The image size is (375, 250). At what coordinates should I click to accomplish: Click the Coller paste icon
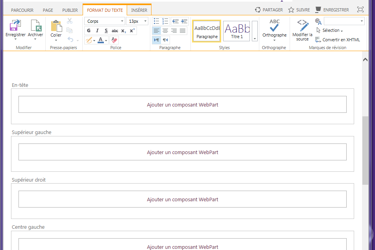point(56,26)
